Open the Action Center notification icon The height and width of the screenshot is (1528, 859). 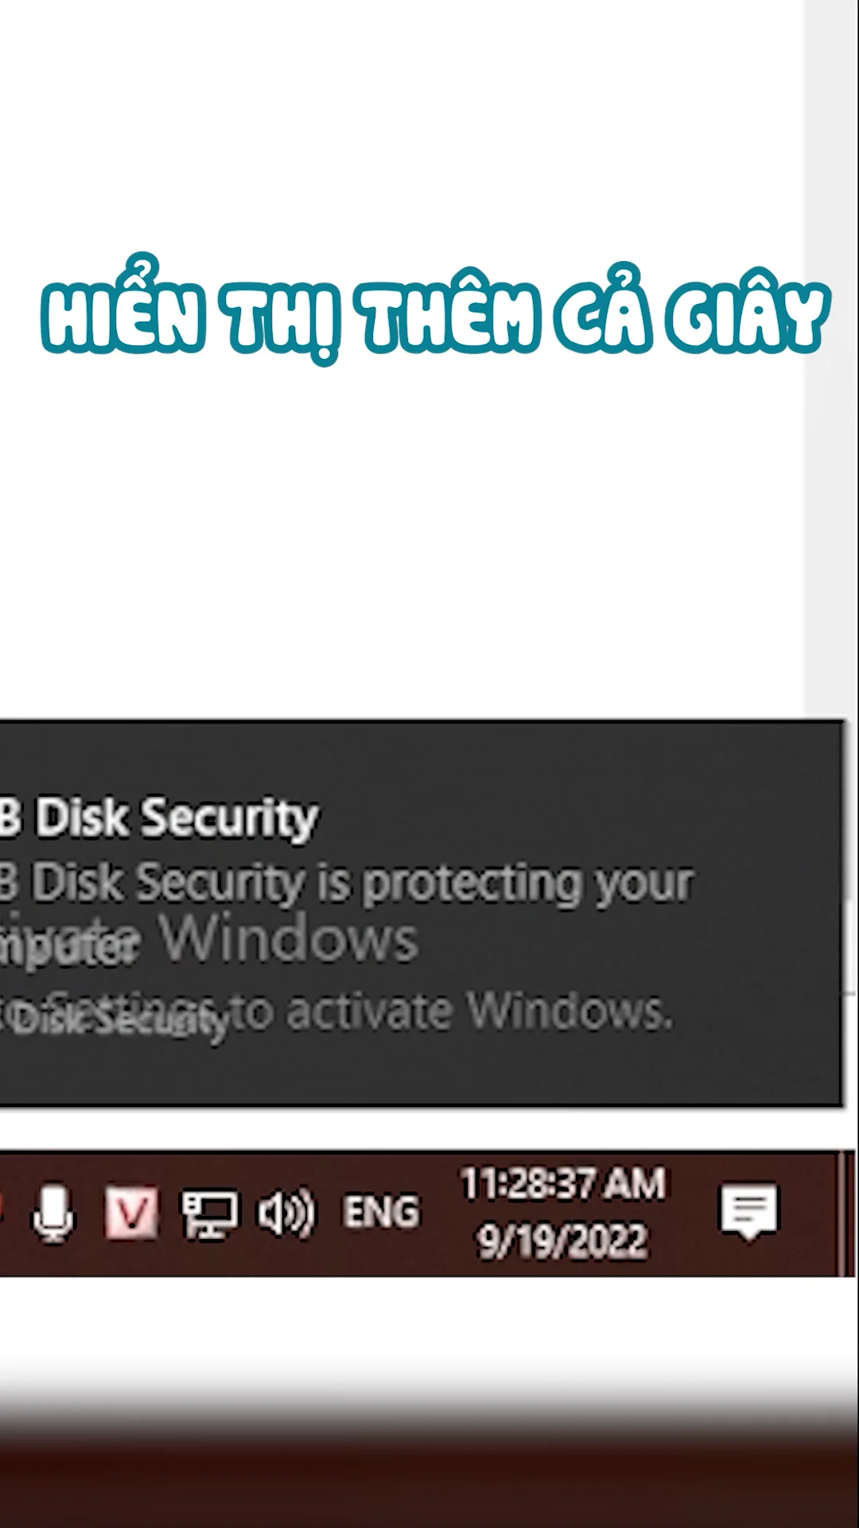point(748,1211)
